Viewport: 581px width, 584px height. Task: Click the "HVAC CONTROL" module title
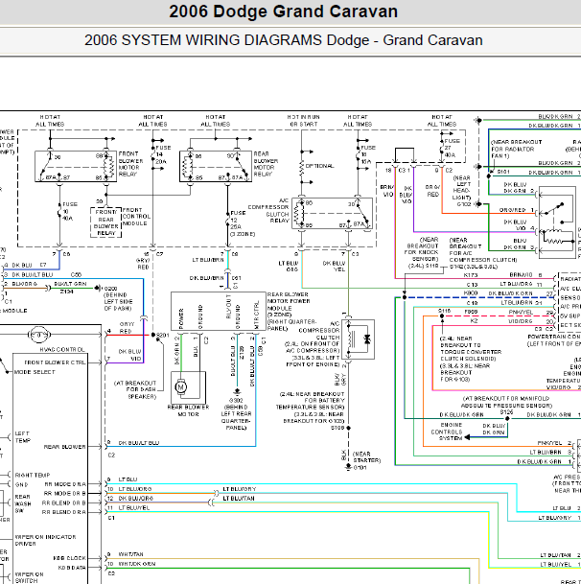(x=62, y=349)
